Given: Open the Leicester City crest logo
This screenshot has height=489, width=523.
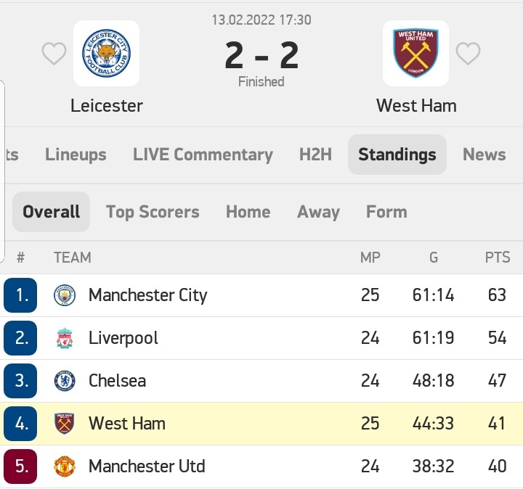Looking at the screenshot, I should click(106, 53).
